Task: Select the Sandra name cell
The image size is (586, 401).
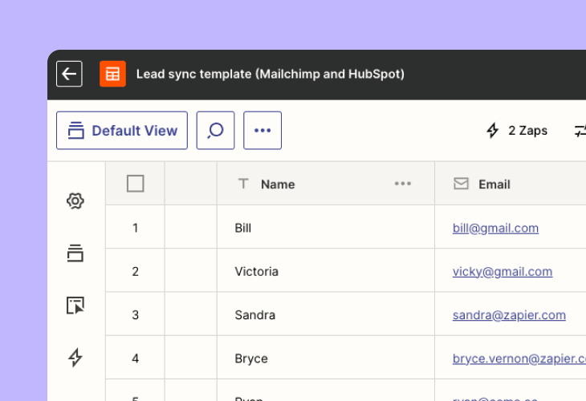Action: point(326,314)
